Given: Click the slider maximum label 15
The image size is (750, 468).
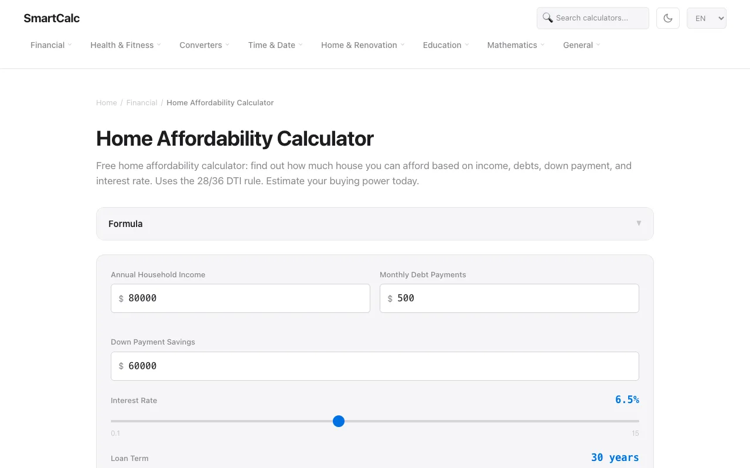Looking at the screenshot, I should coord(635,433).
